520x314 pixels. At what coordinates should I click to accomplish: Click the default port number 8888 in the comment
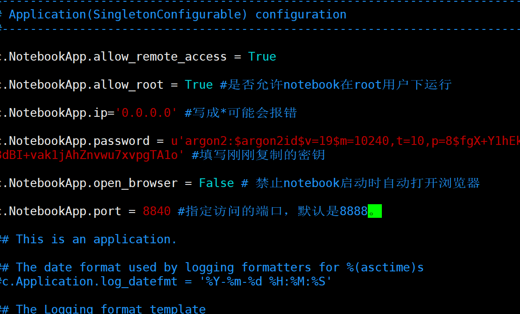[353, 211]
